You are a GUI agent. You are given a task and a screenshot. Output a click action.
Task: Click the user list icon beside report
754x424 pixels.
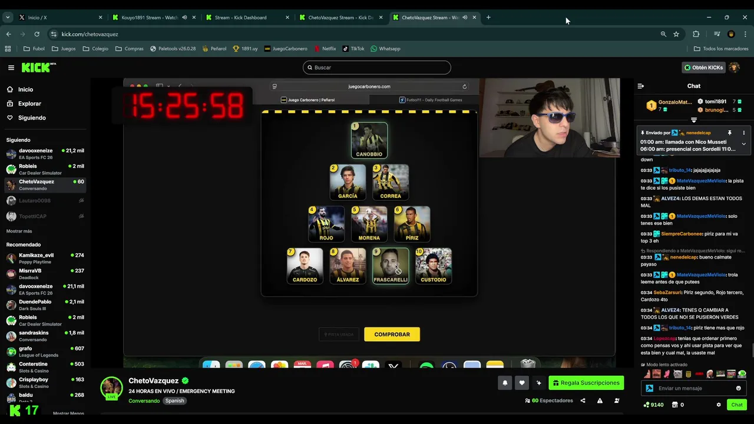(617, 400)
